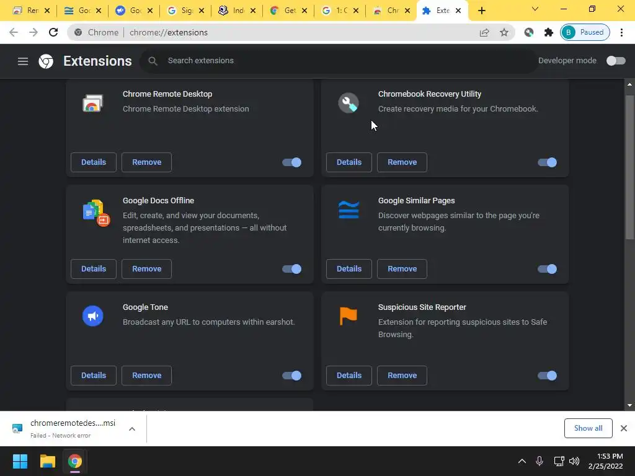Toggle Developer mode on
Image resolution: width=635 pixels, height=476 pixels.
point(616,61)
